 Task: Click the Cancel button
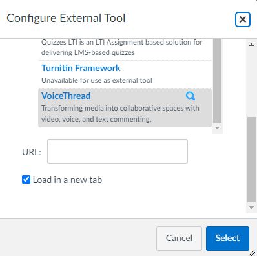(179, 239)
